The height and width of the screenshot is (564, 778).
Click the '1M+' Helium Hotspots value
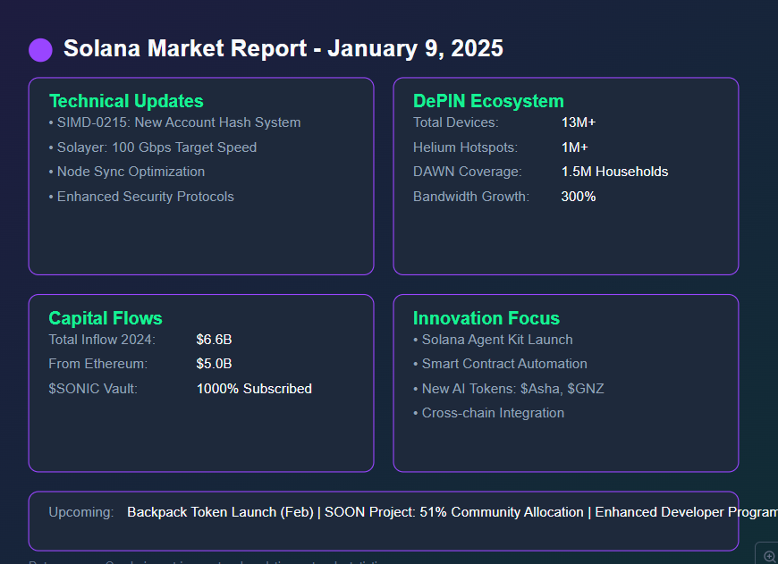coord(574,147)
